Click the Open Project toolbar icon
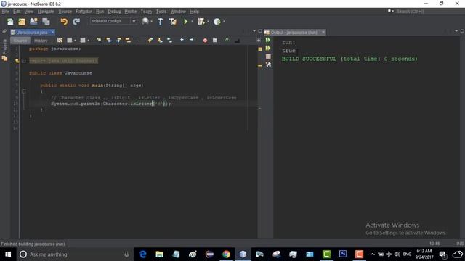465x261 pixels. click(x=34, y=22)
